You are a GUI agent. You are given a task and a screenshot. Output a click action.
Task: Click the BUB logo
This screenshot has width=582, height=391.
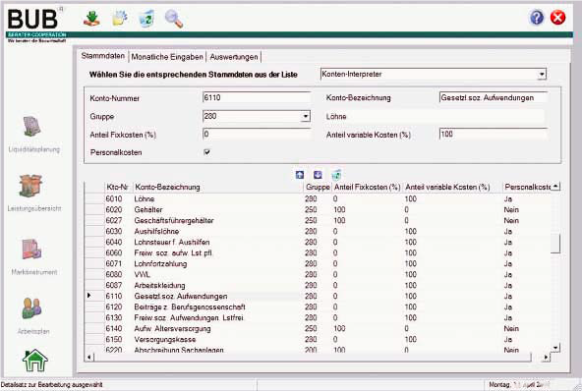pos(35,25)
